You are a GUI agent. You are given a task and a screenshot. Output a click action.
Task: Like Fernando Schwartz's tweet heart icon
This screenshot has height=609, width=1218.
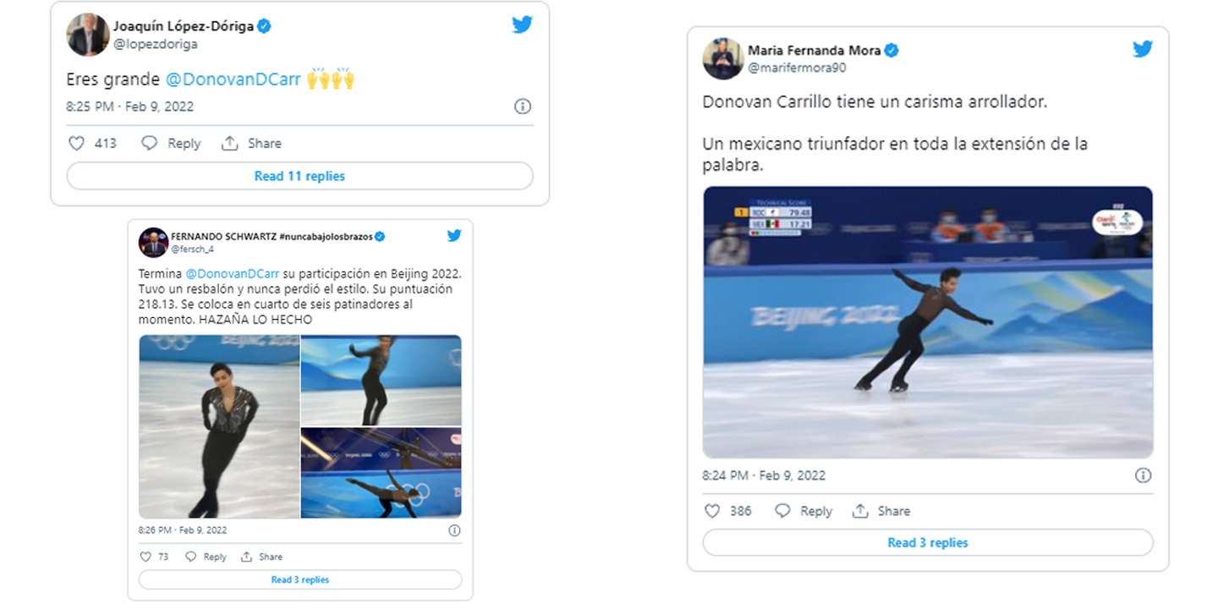[145, 557]
